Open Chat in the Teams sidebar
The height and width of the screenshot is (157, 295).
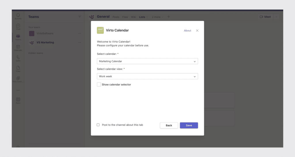(x=18, y=27)
